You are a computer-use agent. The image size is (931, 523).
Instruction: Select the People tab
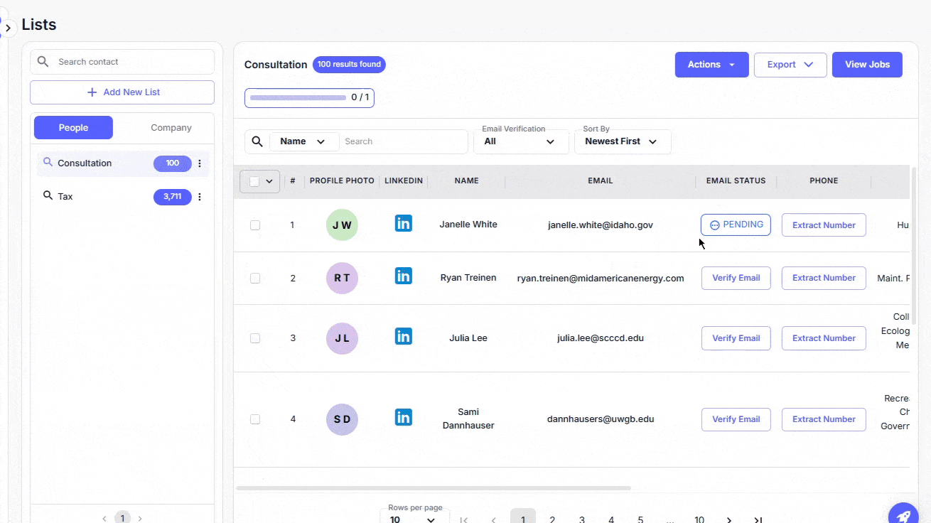click(x=73, y=128)
